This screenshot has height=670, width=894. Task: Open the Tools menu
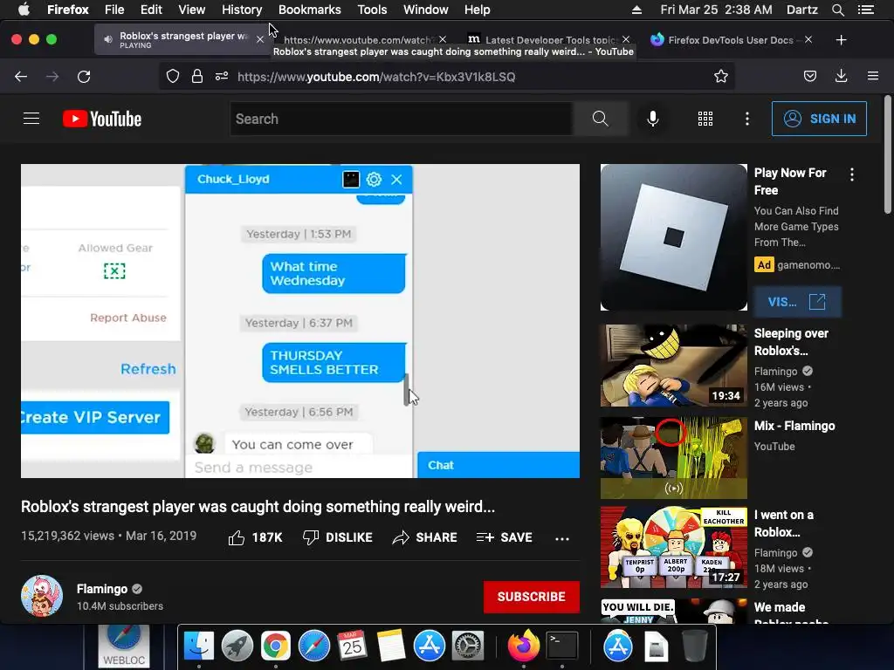[x=372, y=10]
